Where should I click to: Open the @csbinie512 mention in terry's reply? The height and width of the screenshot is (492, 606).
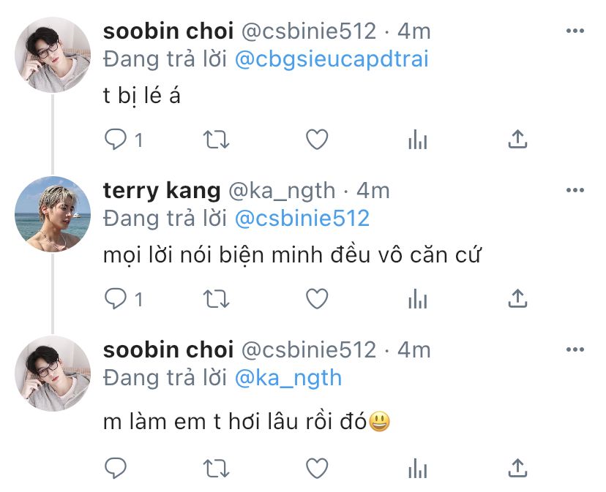[302, 219]
